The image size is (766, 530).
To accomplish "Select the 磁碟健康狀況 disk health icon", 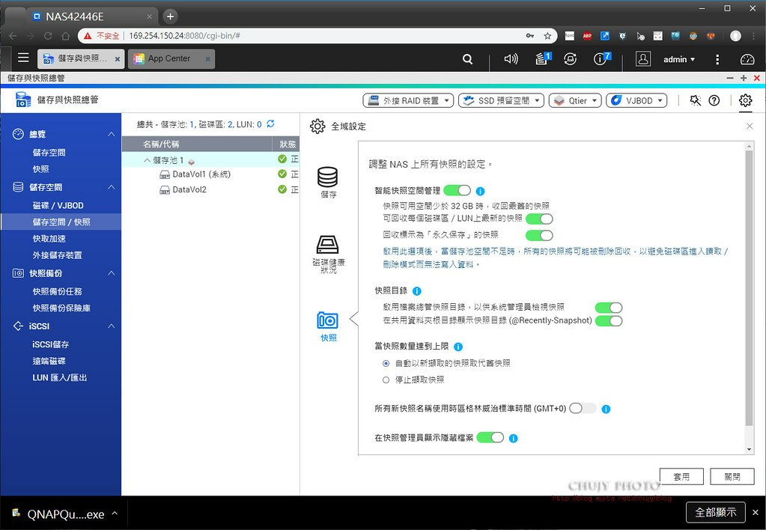I will click(x=328, y=254).
